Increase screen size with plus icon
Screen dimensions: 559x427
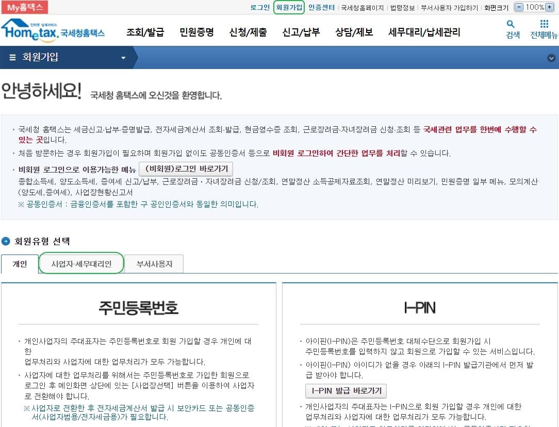550,7
